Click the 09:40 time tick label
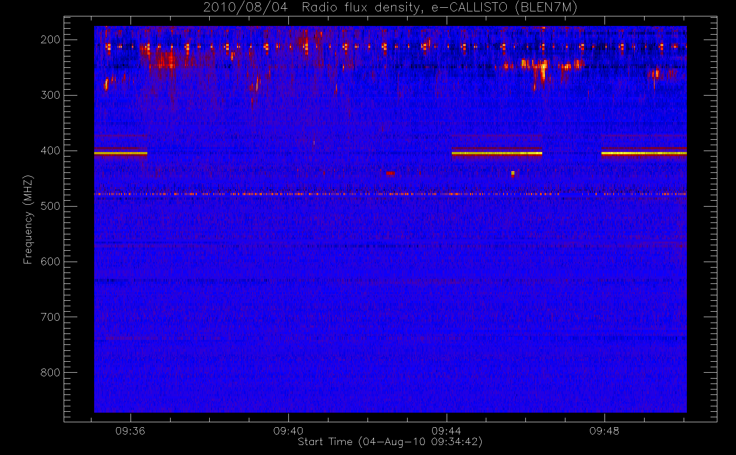 coord(288,431)
